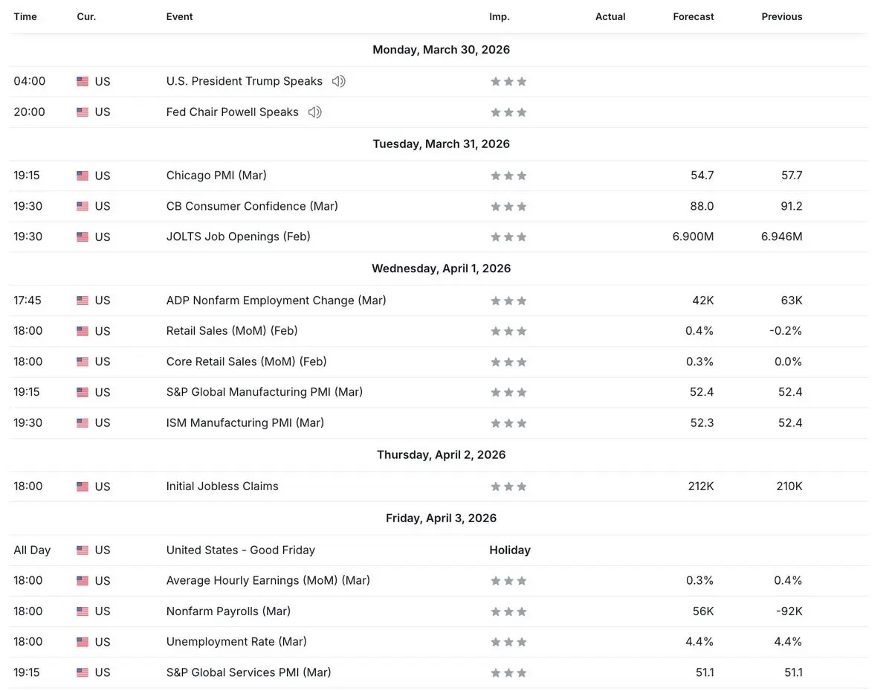Click the Actual column header
892x691 pixels.
(610, 16)
